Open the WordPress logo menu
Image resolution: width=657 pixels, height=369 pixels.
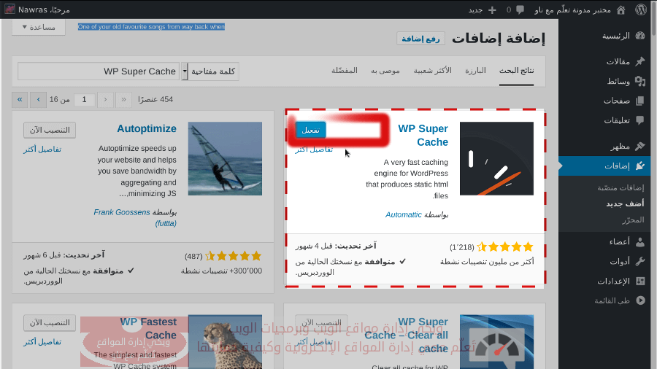(x=640, y=9)
